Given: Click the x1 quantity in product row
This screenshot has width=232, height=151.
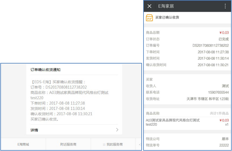Looking at the screenshot, I should click(227, 125).
